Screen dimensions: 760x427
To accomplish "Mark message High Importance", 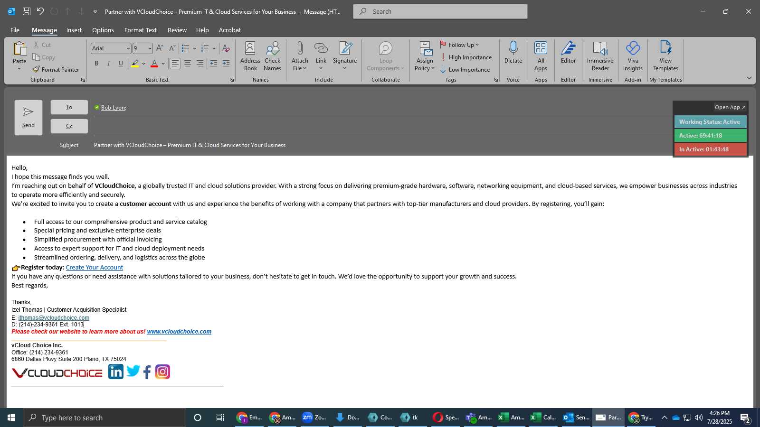I will pos(466,57).
